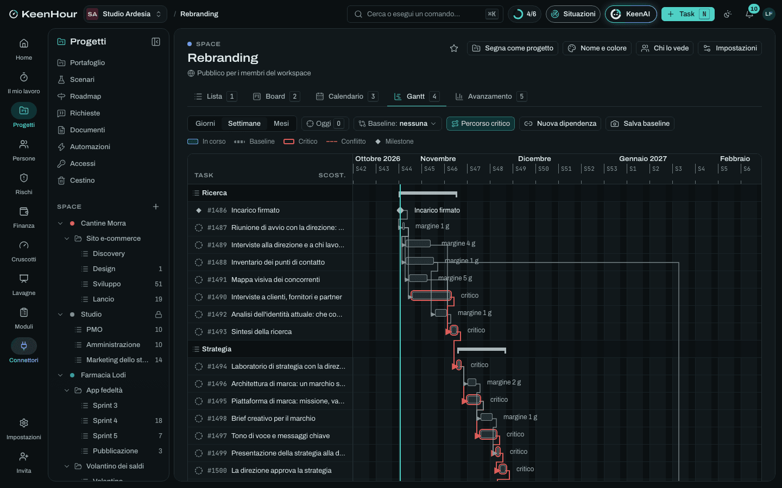Image resolution: width=782 pixels, height=488 pixels.
Task: Open the LF user avatar
Action: [768, 14]
